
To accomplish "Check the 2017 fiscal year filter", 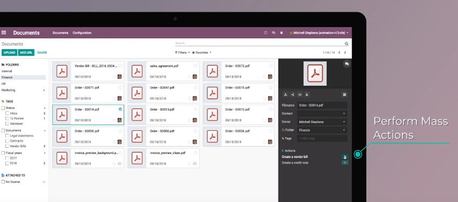I will tap(8, 158).
